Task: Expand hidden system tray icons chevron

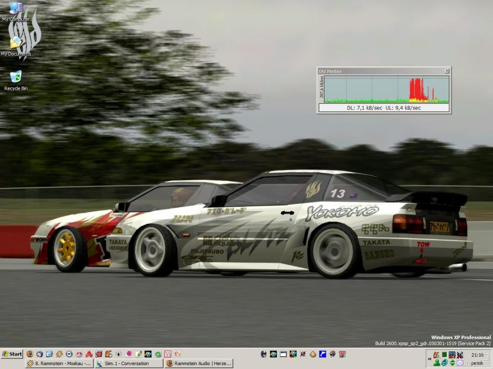Action: pos(429,359)
